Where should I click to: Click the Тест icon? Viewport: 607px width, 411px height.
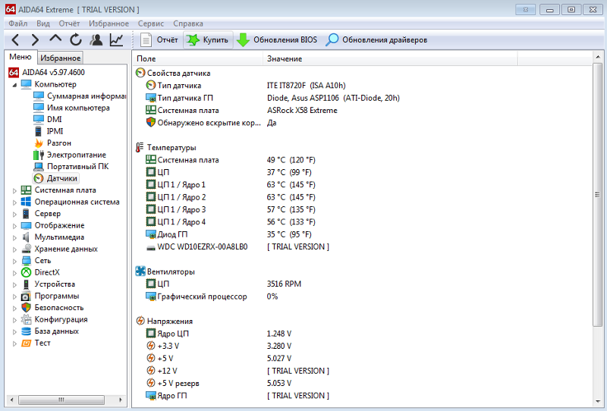coord(26,343)
